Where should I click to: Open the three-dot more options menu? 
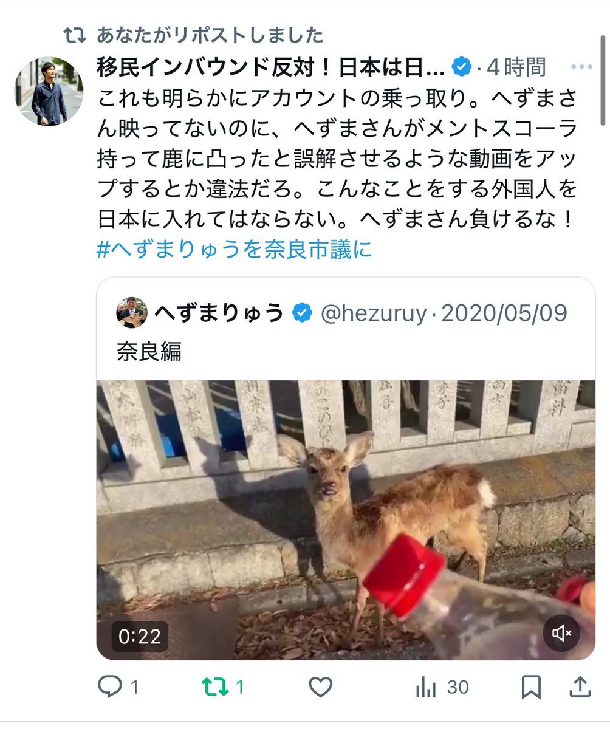point(581,67)
